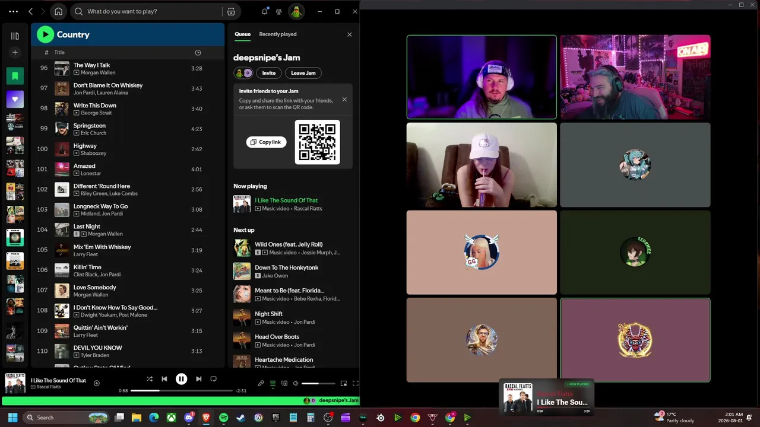
Task: Select Wild Ones in the queue
Action: 293,248
